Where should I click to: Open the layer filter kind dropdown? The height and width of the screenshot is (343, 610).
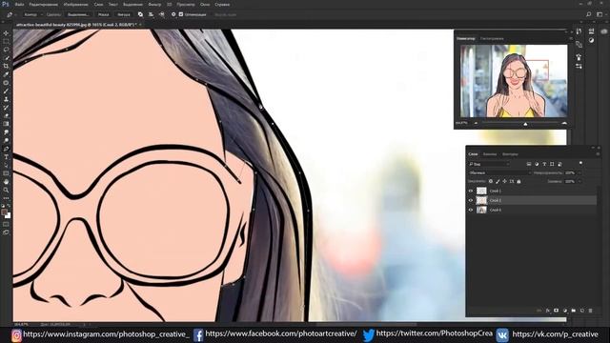pos(489,164)
